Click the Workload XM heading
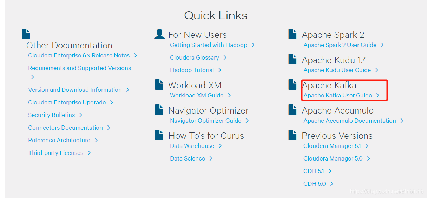The width and height of the screenshot is (427, 198). point(195,85)
